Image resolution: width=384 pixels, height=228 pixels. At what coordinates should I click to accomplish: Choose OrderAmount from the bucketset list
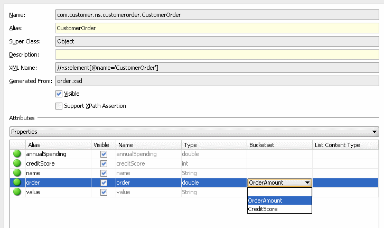pos(279,200)
